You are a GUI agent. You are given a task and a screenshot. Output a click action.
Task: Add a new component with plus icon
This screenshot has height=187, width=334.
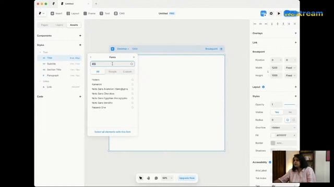(x=80, y=36)
